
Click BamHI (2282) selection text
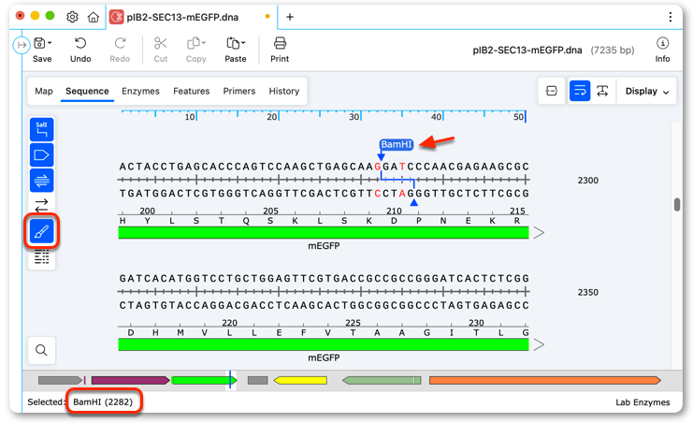(103, 401)
